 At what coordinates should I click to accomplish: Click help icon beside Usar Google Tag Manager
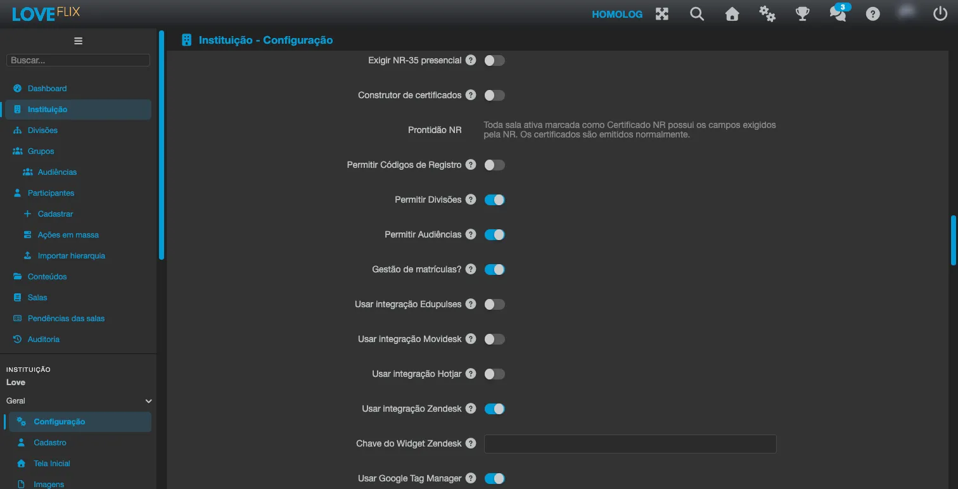click(x=471, y=478)
